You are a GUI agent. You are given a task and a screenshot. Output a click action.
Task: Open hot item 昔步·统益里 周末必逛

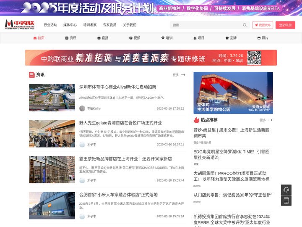[232, 133]
